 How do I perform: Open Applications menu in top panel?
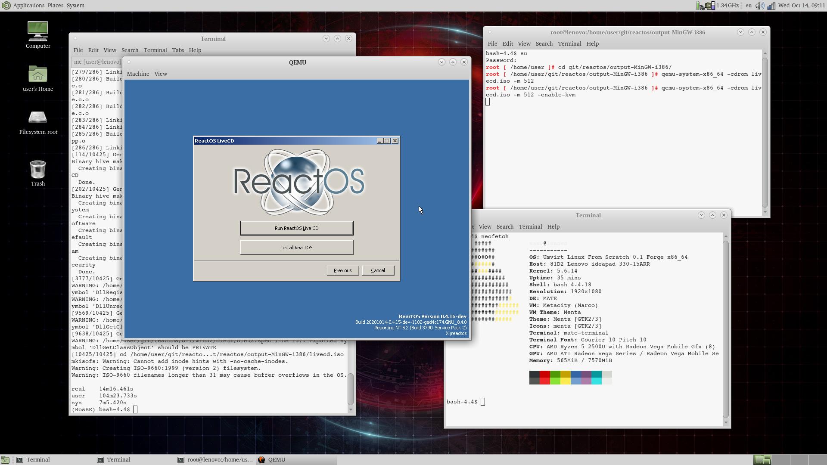(28, 5)
